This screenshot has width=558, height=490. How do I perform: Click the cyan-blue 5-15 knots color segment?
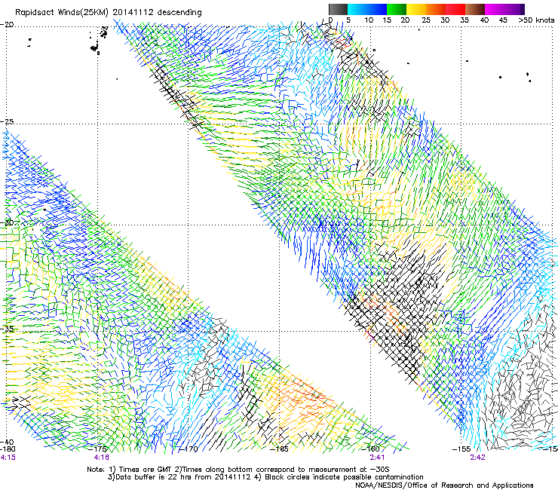coord(367,9)
